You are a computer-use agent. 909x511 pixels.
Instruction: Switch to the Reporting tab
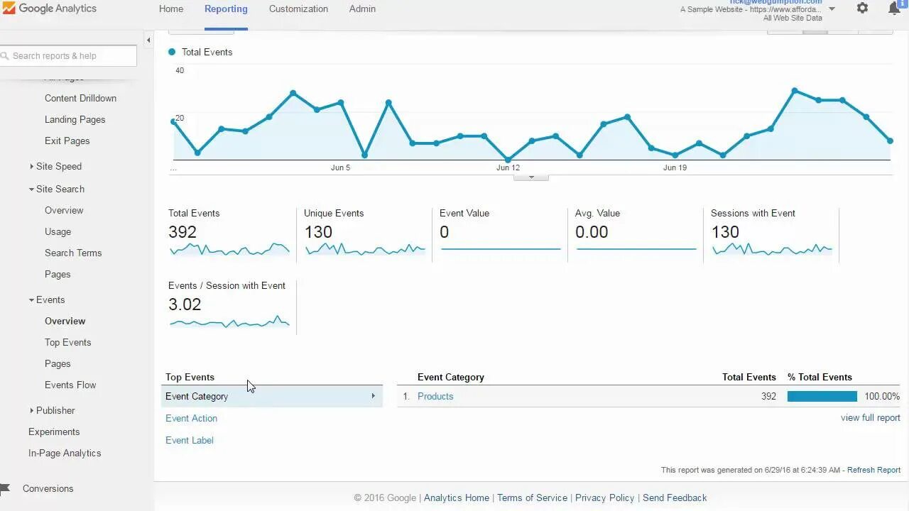tap(226, 9)
